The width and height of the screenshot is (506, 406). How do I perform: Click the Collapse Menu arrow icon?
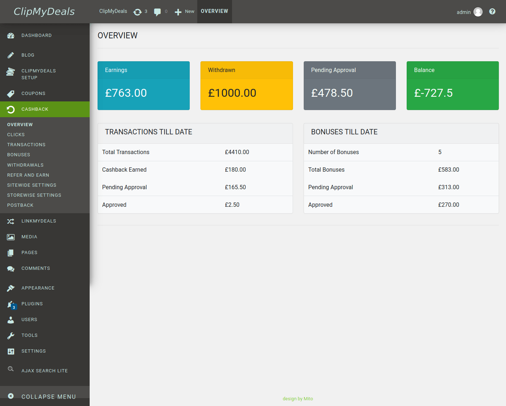[x=11, y=396]
